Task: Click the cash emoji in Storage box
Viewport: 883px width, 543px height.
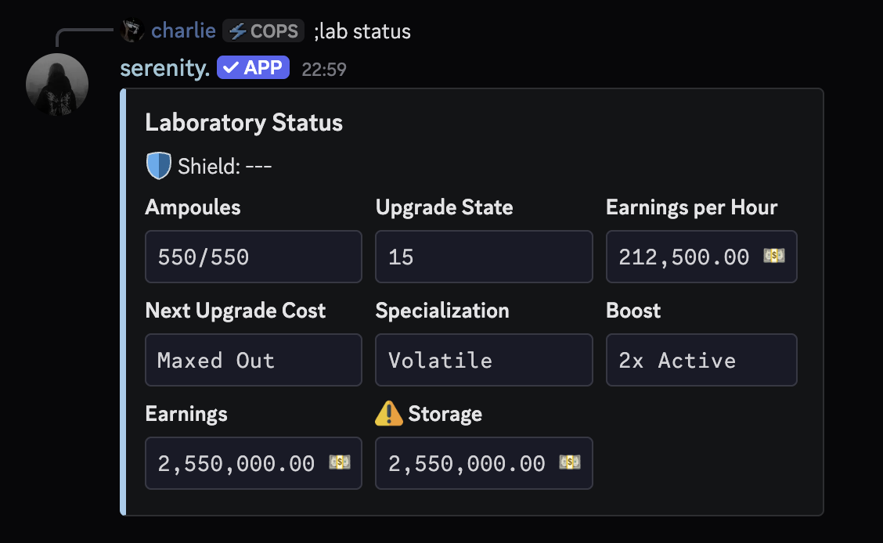Action: point(570,462)
